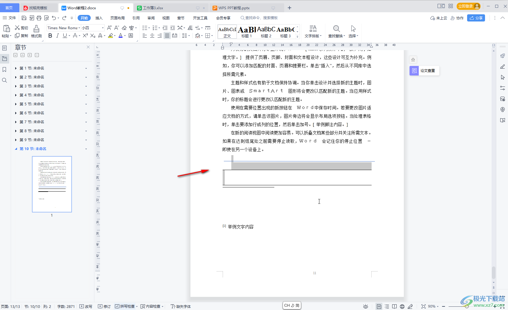Increase font size with the A+ icon
508x310 pixels.
109,28
